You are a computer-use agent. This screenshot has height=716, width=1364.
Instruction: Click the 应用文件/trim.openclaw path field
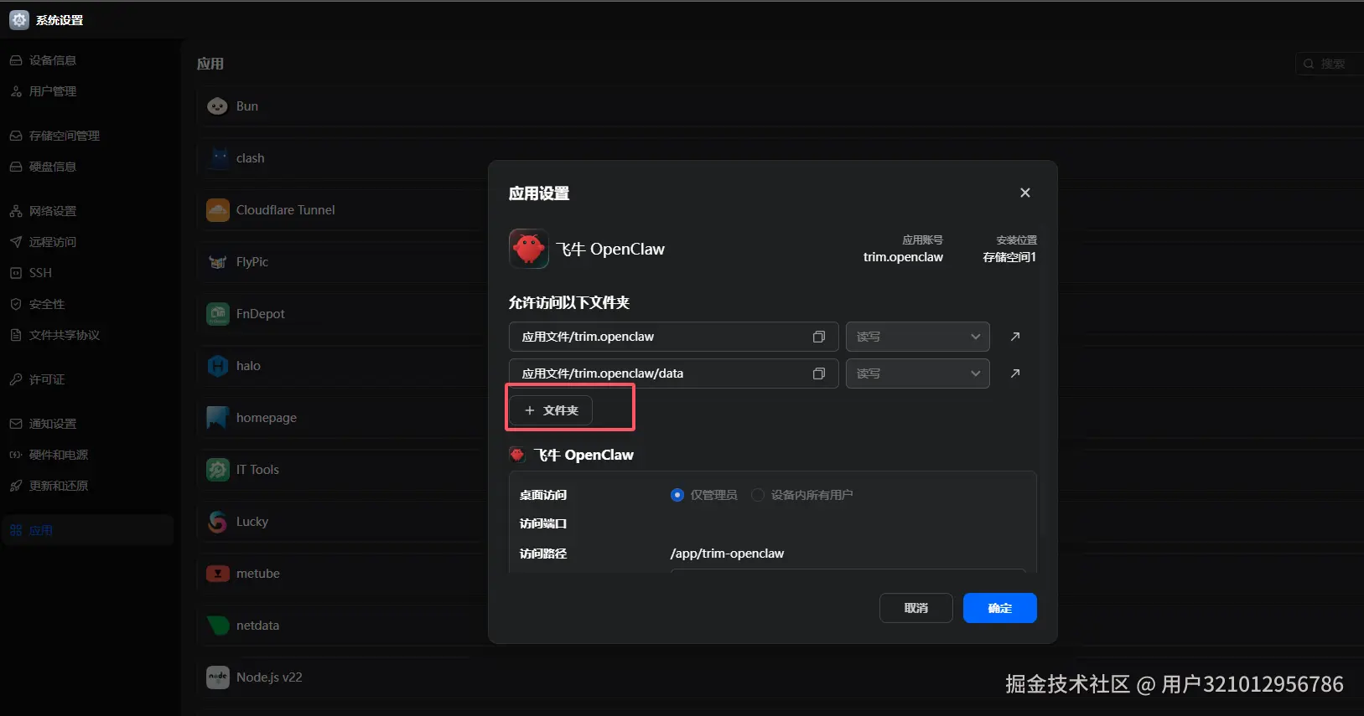(673, 337)
